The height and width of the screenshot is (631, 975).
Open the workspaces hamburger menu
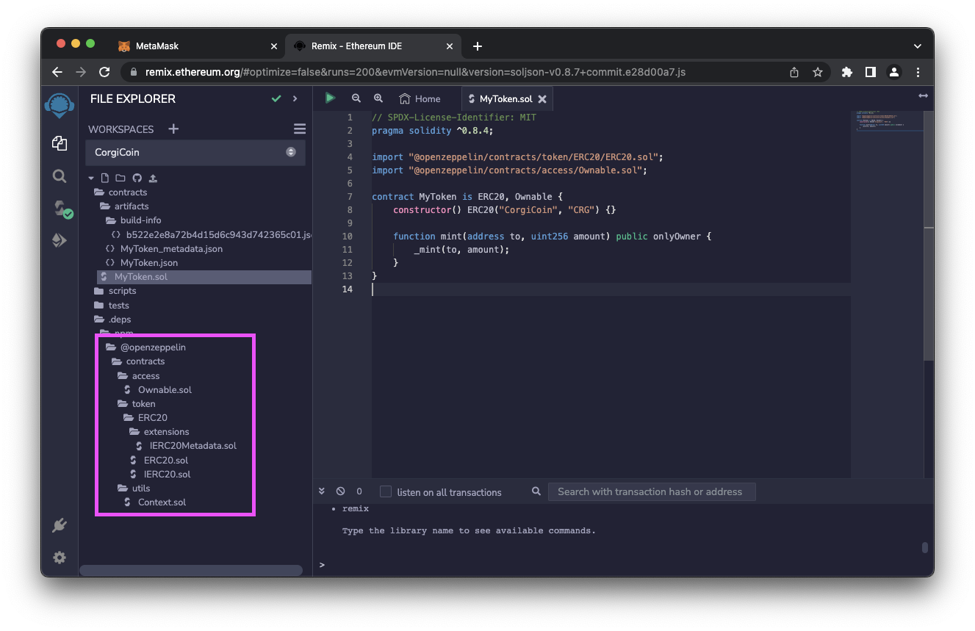point(300,129)
